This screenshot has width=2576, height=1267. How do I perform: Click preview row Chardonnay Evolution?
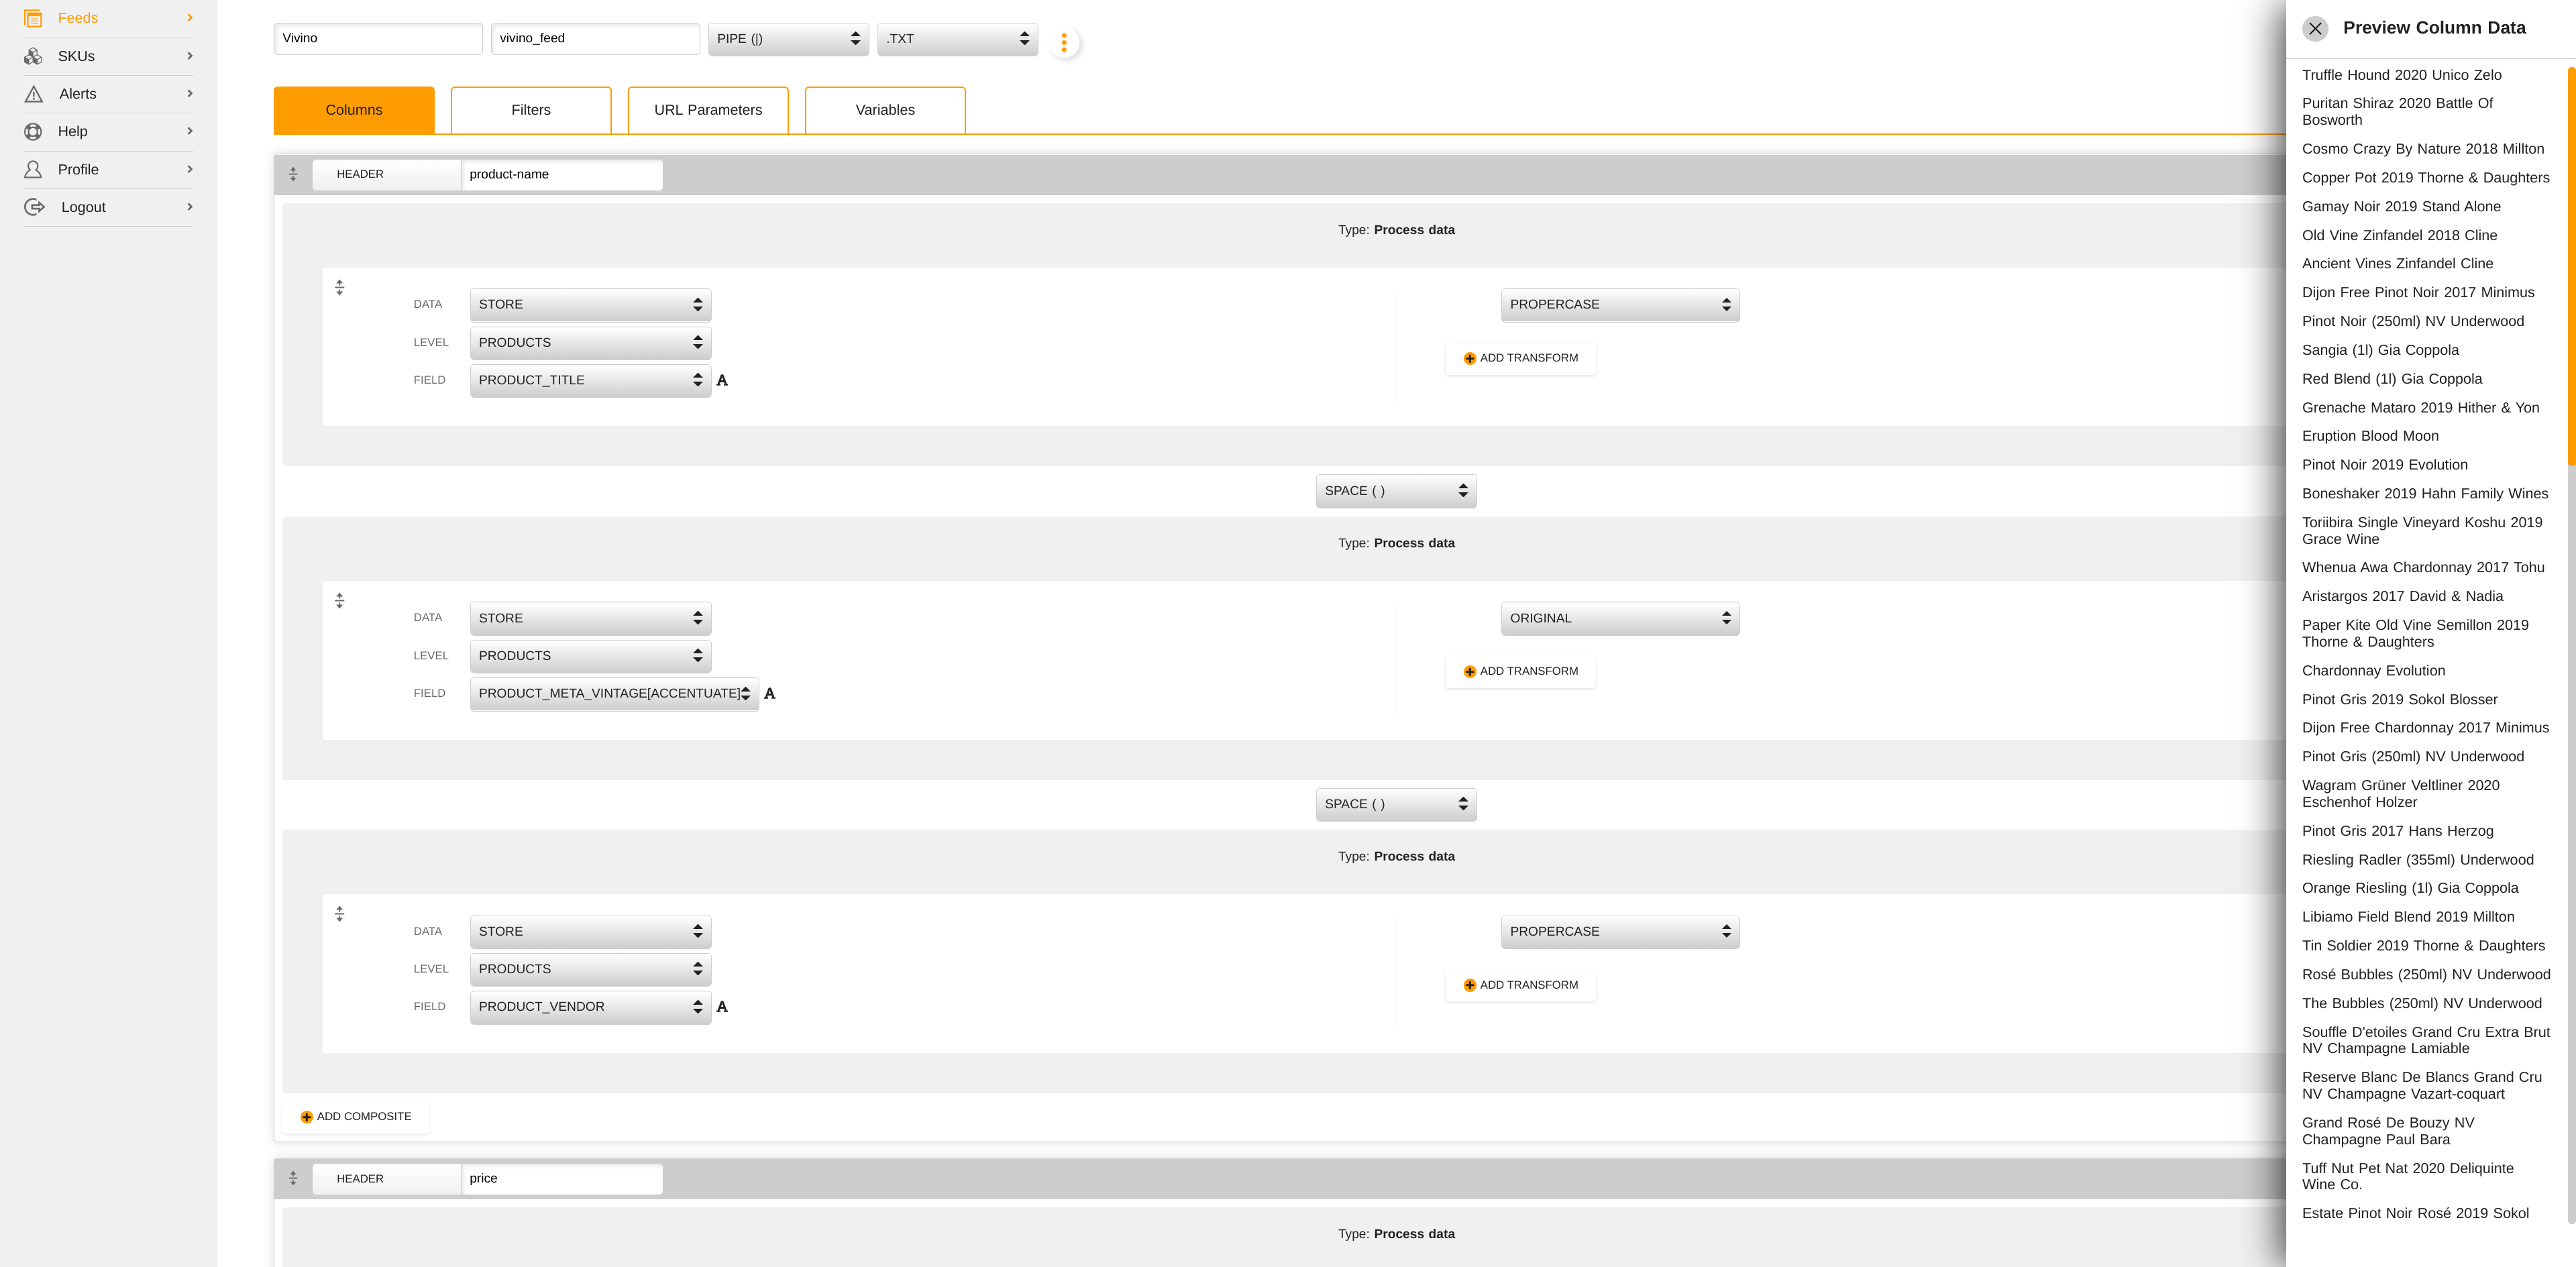coord(2373,671)
